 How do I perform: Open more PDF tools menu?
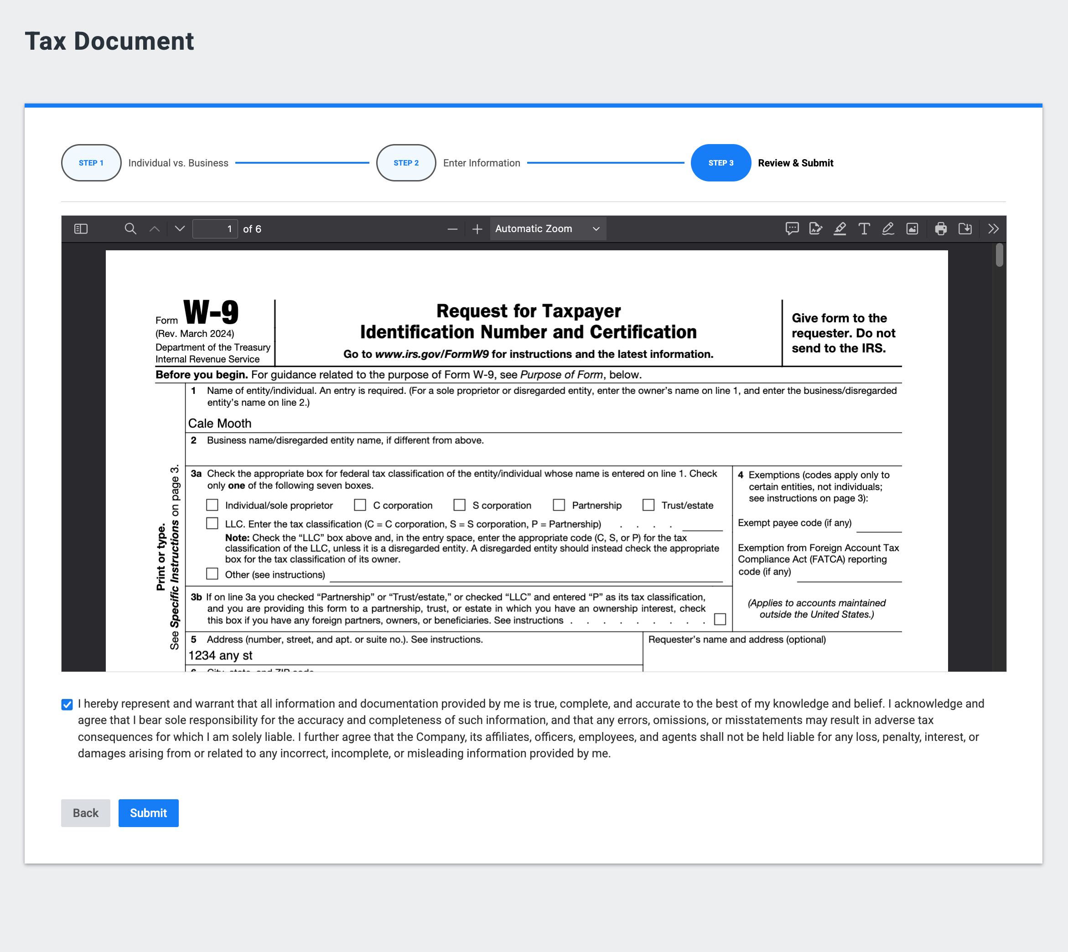click(993, 228)
